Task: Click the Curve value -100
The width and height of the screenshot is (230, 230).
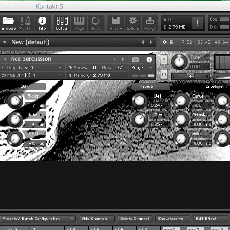Action: coord(197,105)
